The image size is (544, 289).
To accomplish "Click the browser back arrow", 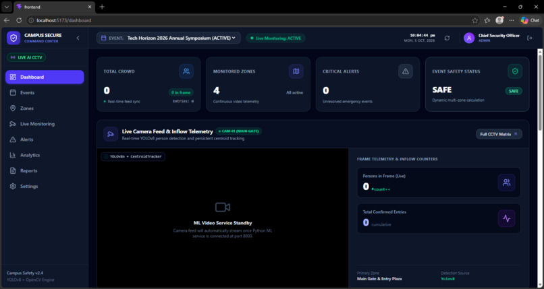I will [x=7, y=20].
